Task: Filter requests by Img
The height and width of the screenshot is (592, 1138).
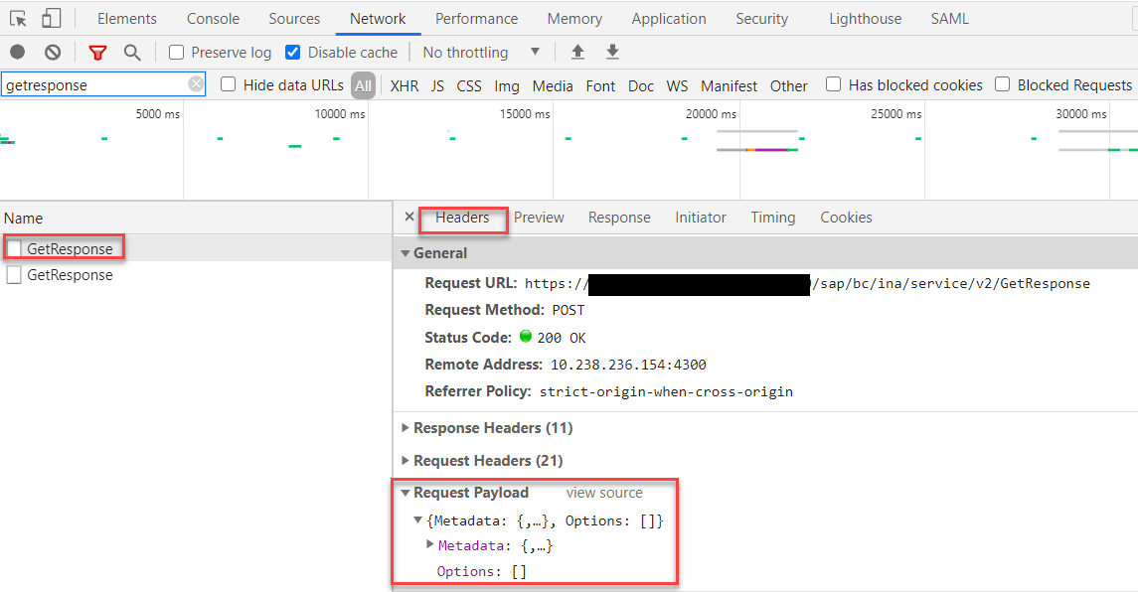Action: pyautogui.click(x=507, y=85)
